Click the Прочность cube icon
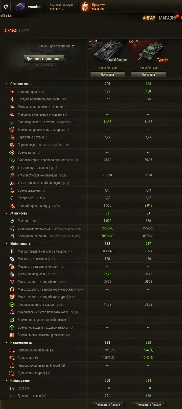Image resolution: width=182 pixels, height=409 pixels. (12, 221)
